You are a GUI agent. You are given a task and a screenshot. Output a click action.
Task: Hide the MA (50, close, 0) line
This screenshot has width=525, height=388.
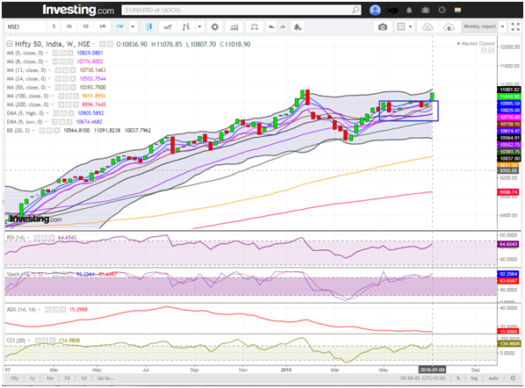click(58, 88)
